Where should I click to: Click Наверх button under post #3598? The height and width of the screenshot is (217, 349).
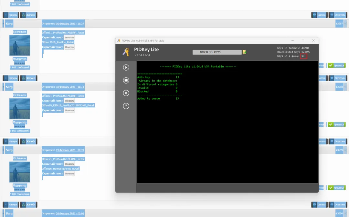[11, 142]
